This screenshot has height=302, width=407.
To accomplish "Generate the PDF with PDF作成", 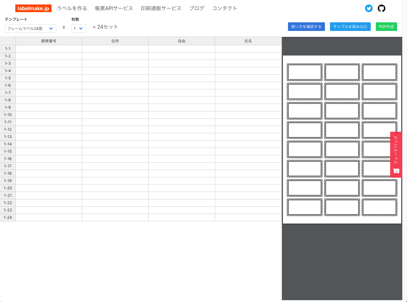I will (386, 26).
